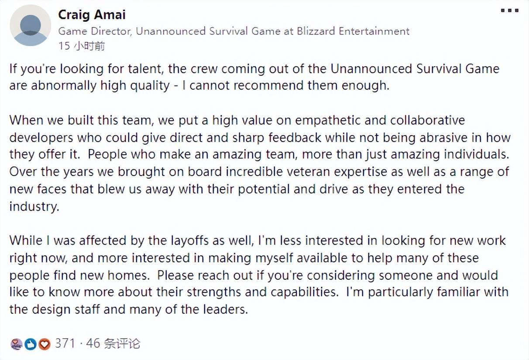Image resolution: width=529 pixels, height=360 pixels.
Task: Click the purple Support reaction icon
Action: click(17, 344)
